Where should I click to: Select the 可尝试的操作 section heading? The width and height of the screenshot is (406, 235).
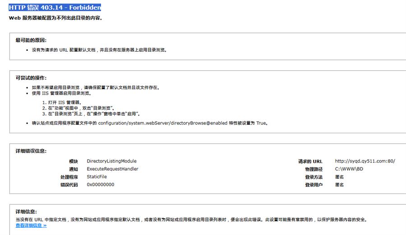[x=31, y=78]
